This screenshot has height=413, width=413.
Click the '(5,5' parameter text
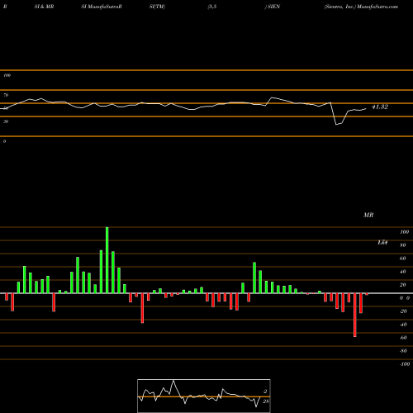click(212, 7)
